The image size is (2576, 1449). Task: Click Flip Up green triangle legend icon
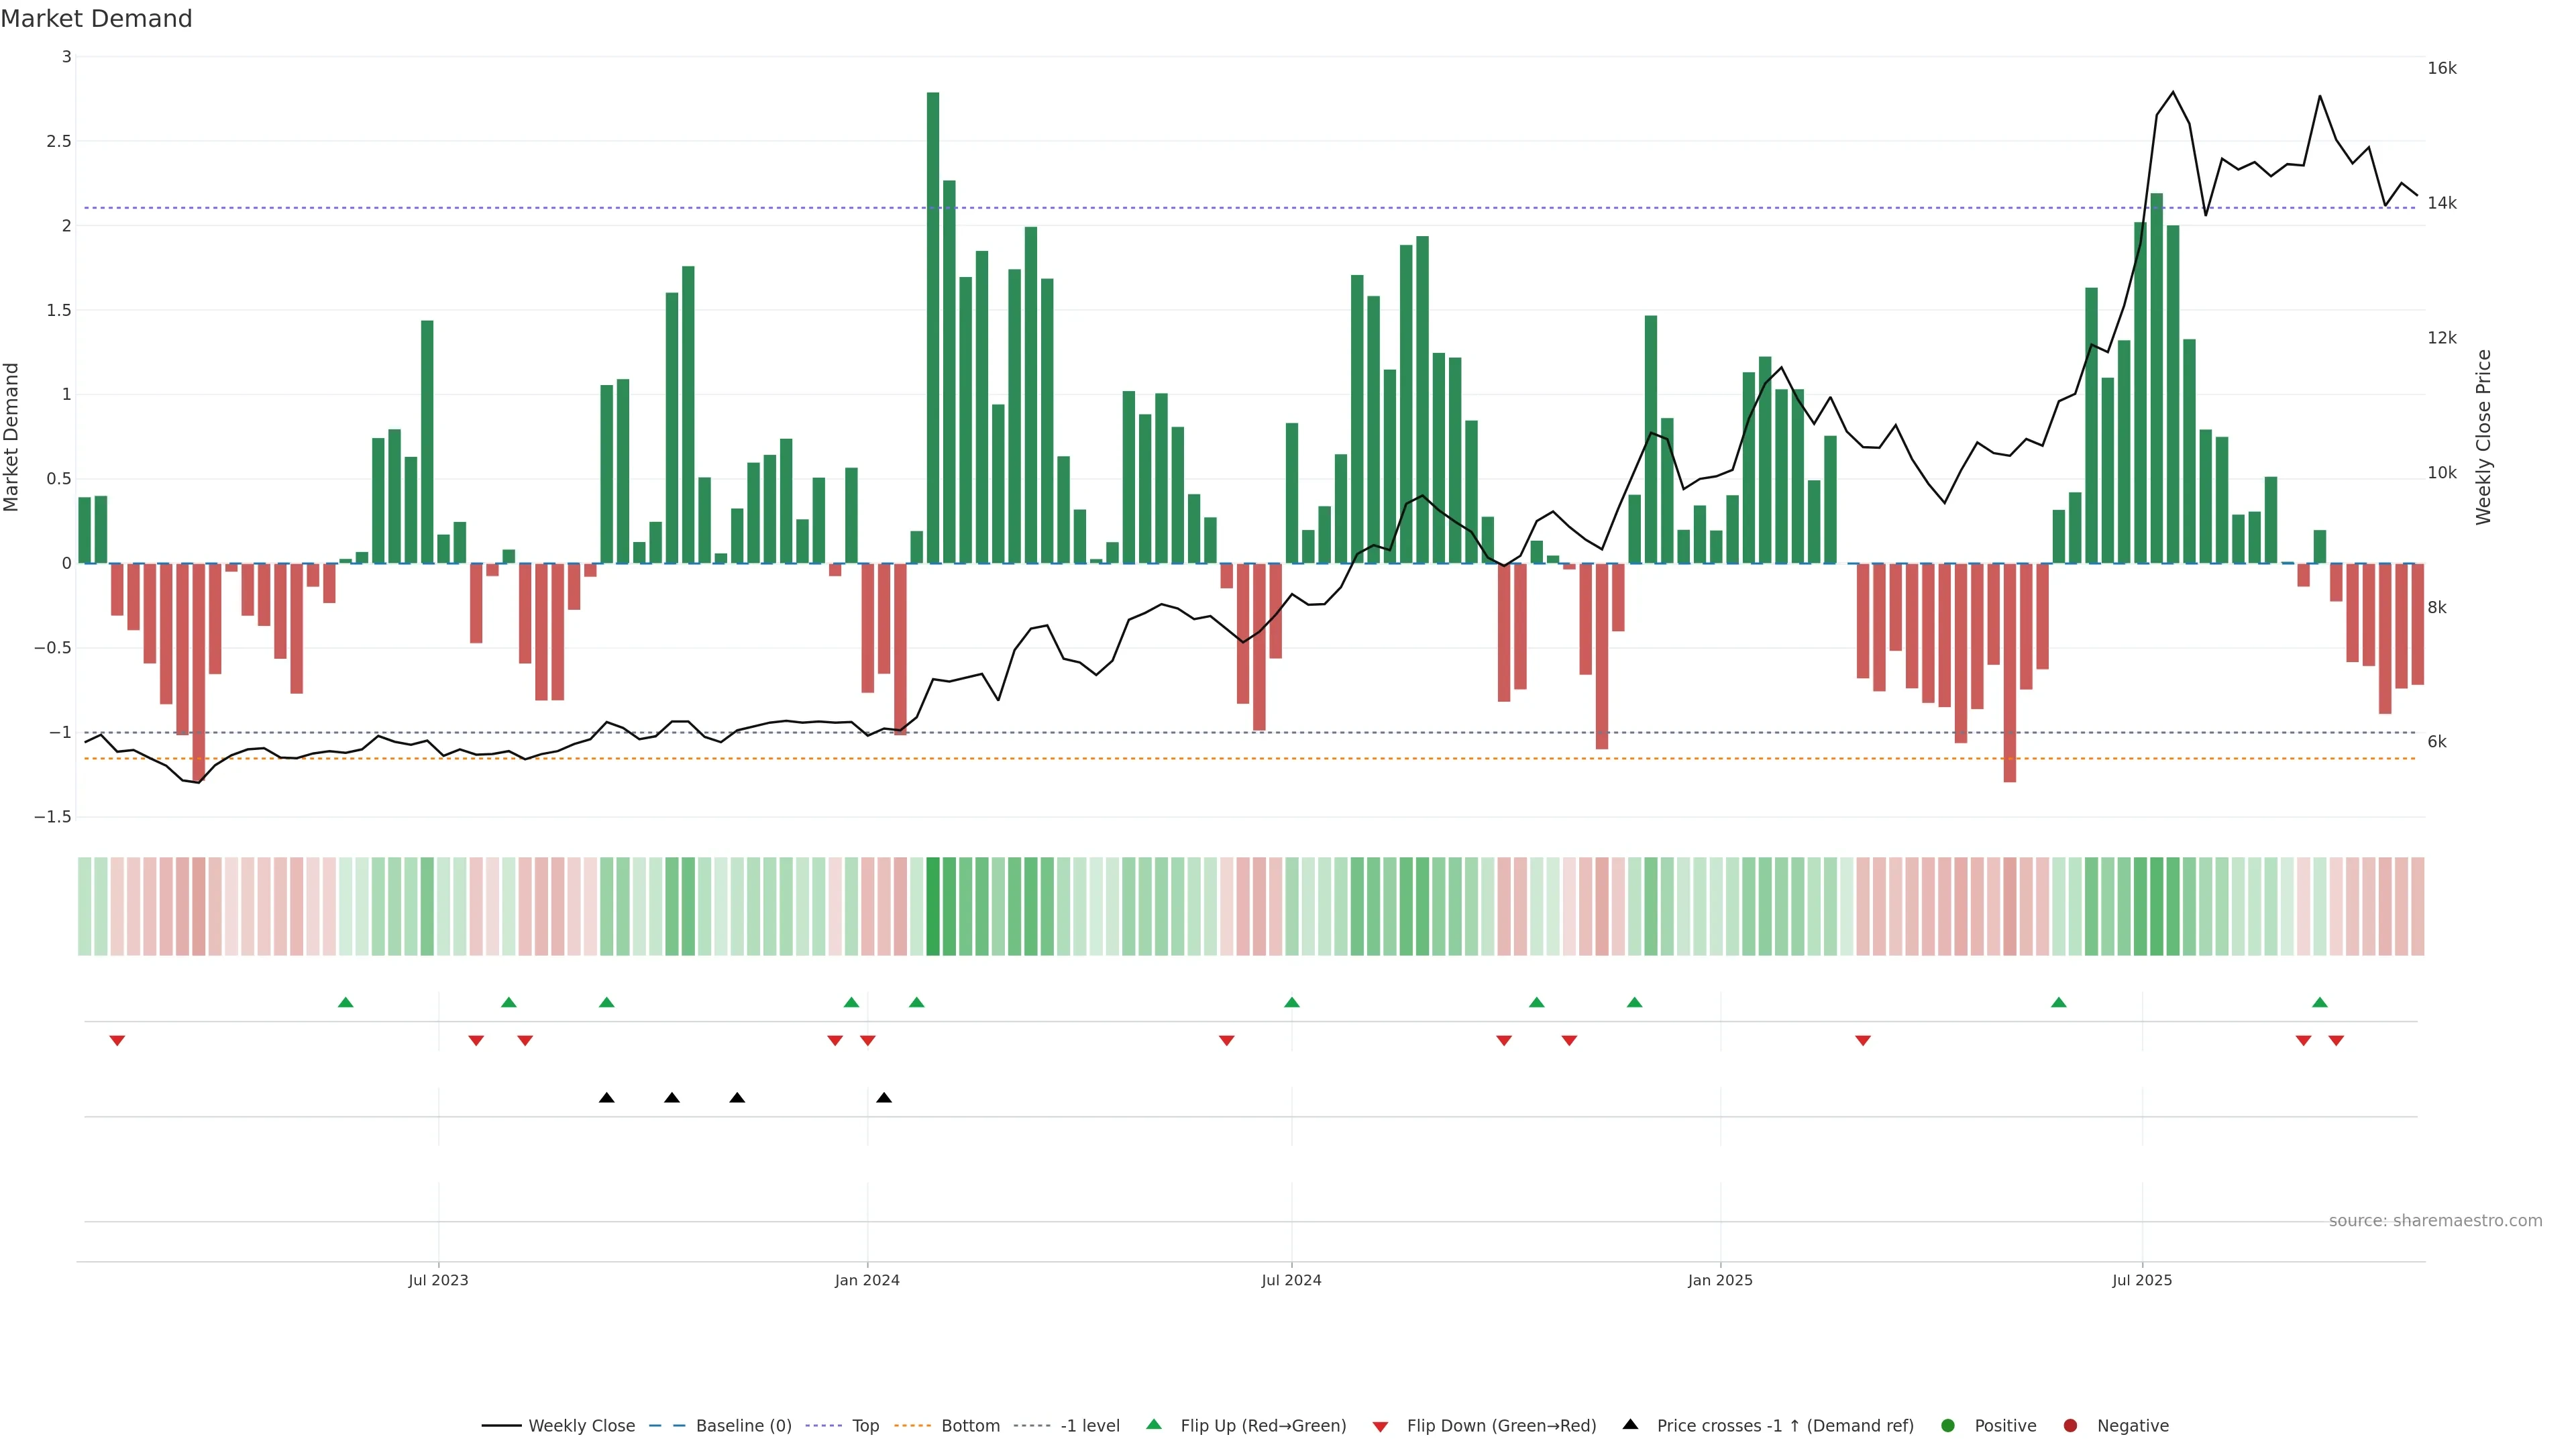click(1154, 1425)
